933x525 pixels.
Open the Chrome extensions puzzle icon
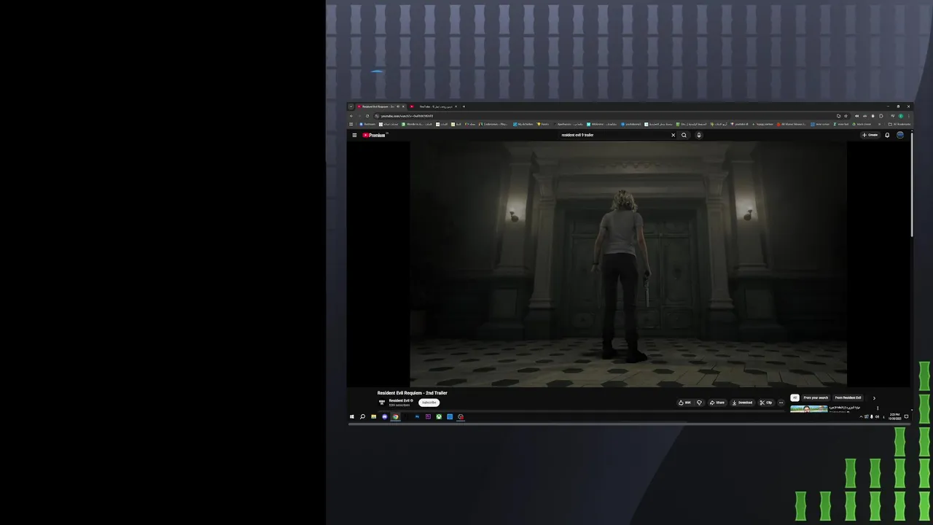pos(881,116)
